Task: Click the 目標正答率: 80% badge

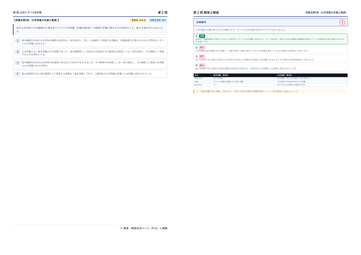Action: (158, 20)
